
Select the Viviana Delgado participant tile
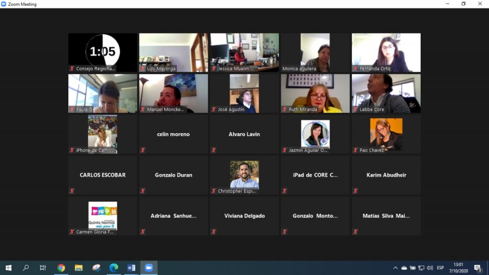tap(244, 216)
